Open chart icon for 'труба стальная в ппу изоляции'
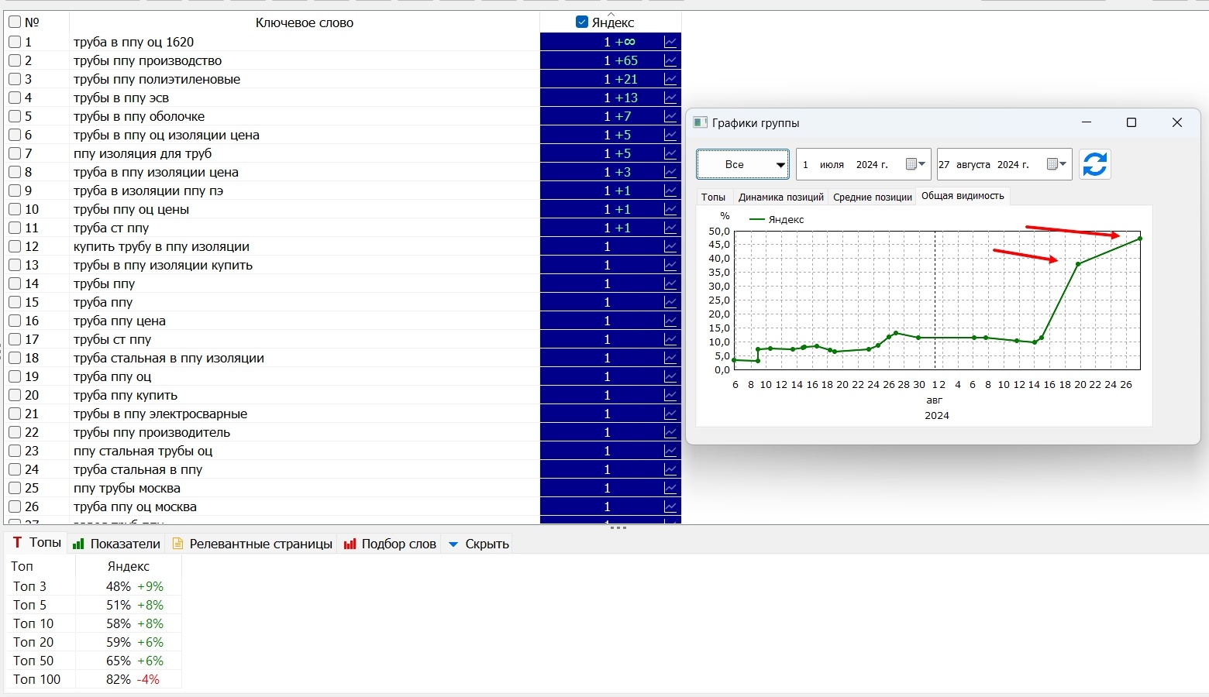This screenshot has height=697, width=1209. click(670, 358)
